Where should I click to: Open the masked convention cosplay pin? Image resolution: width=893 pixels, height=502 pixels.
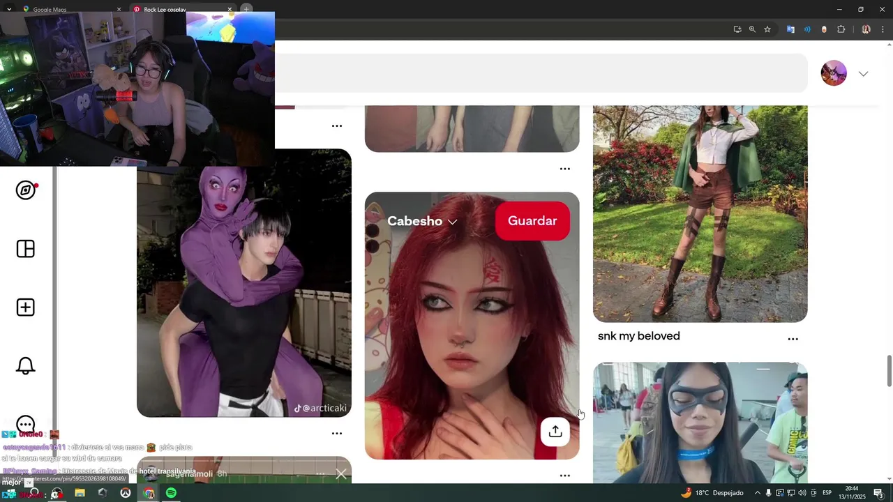point(700,423)
